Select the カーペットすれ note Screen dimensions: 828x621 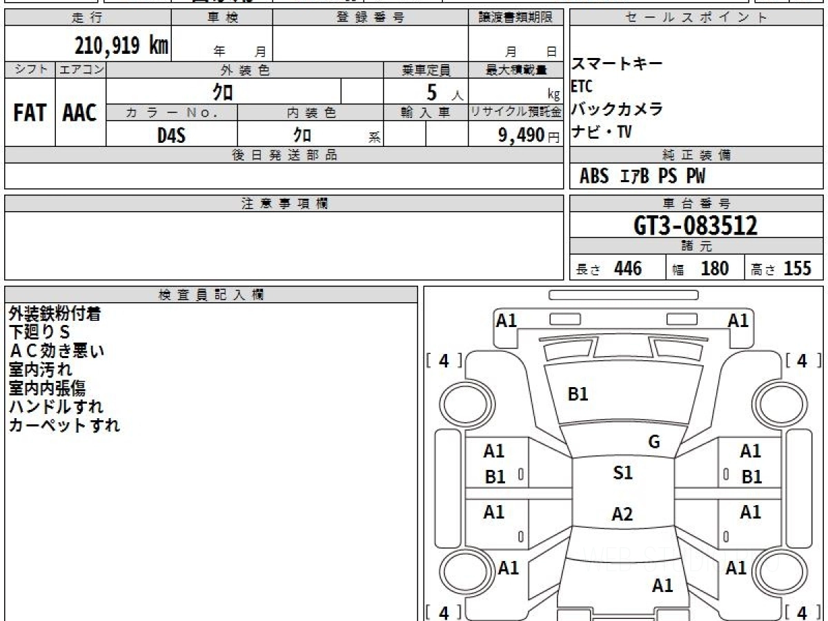[64, 425]
